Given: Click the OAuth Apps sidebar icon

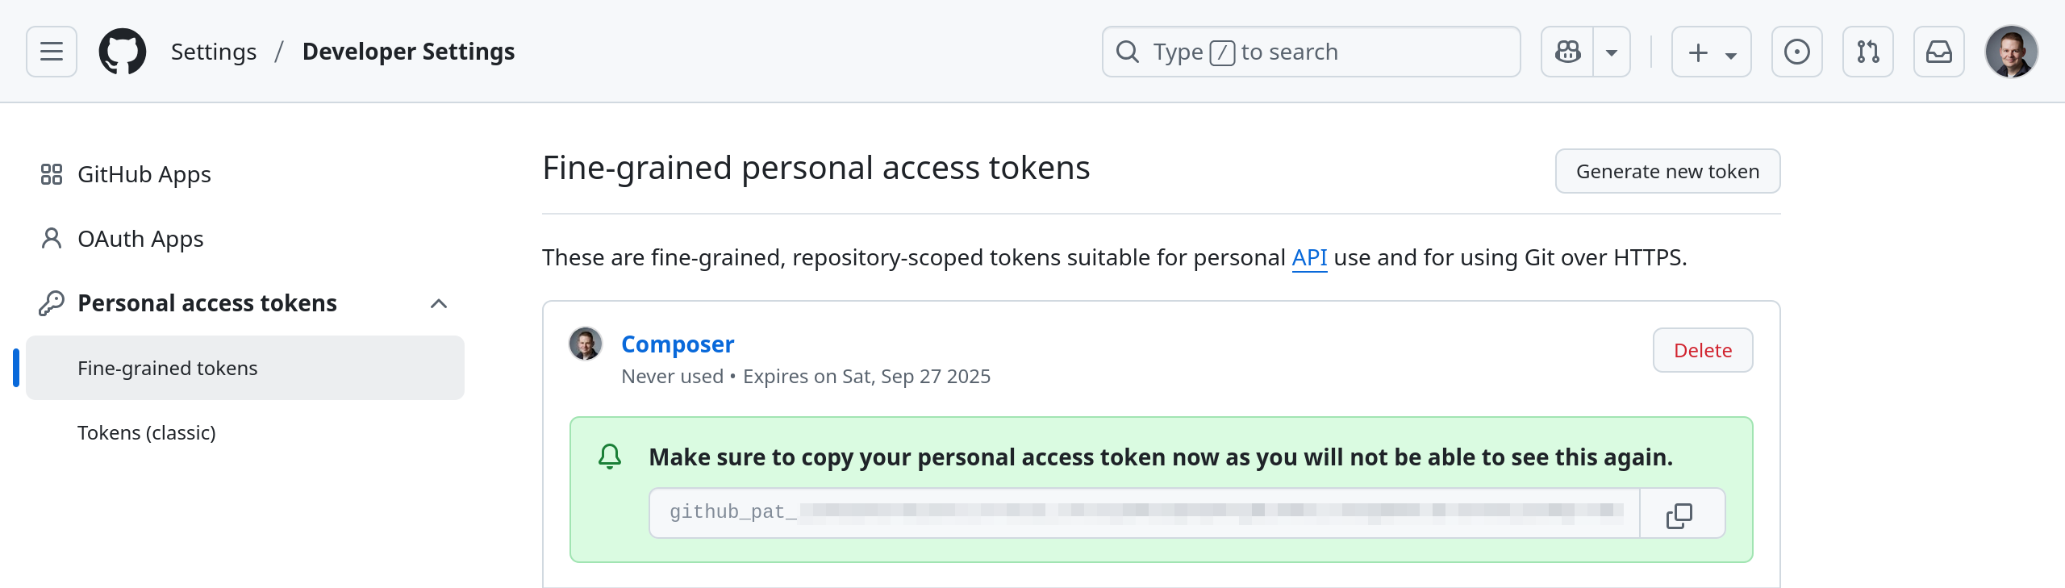Looking at the screenshot, I should click(x=52, y=238).
